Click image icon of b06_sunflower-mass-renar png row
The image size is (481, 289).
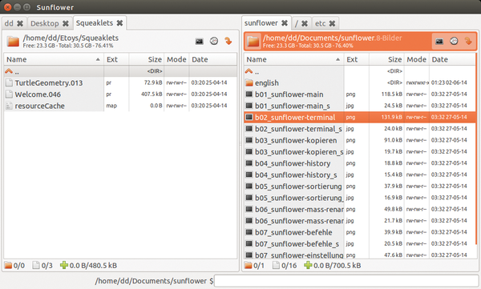(249, 209)
